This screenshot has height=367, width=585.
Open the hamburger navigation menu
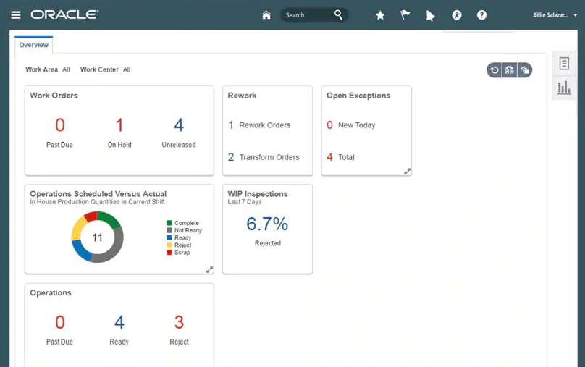[x=15, y=14]
